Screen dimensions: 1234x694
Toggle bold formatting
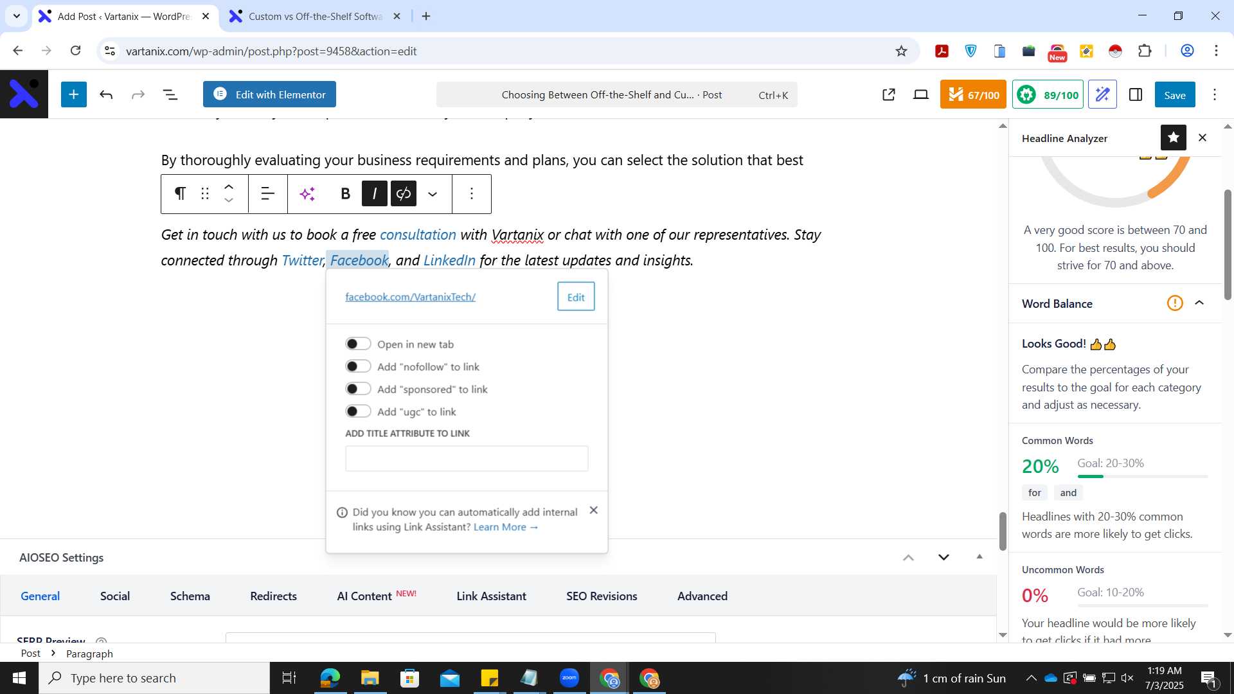[345, 193]
